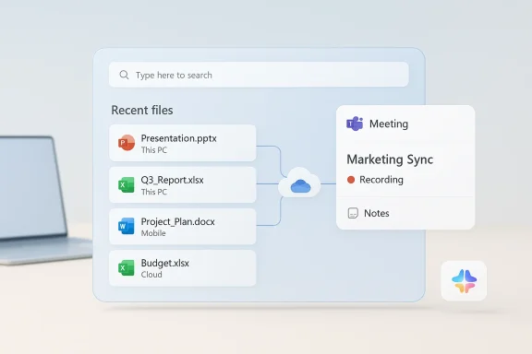
Task: Select the Meeting label in the card
Action: (x=389, y=124)
